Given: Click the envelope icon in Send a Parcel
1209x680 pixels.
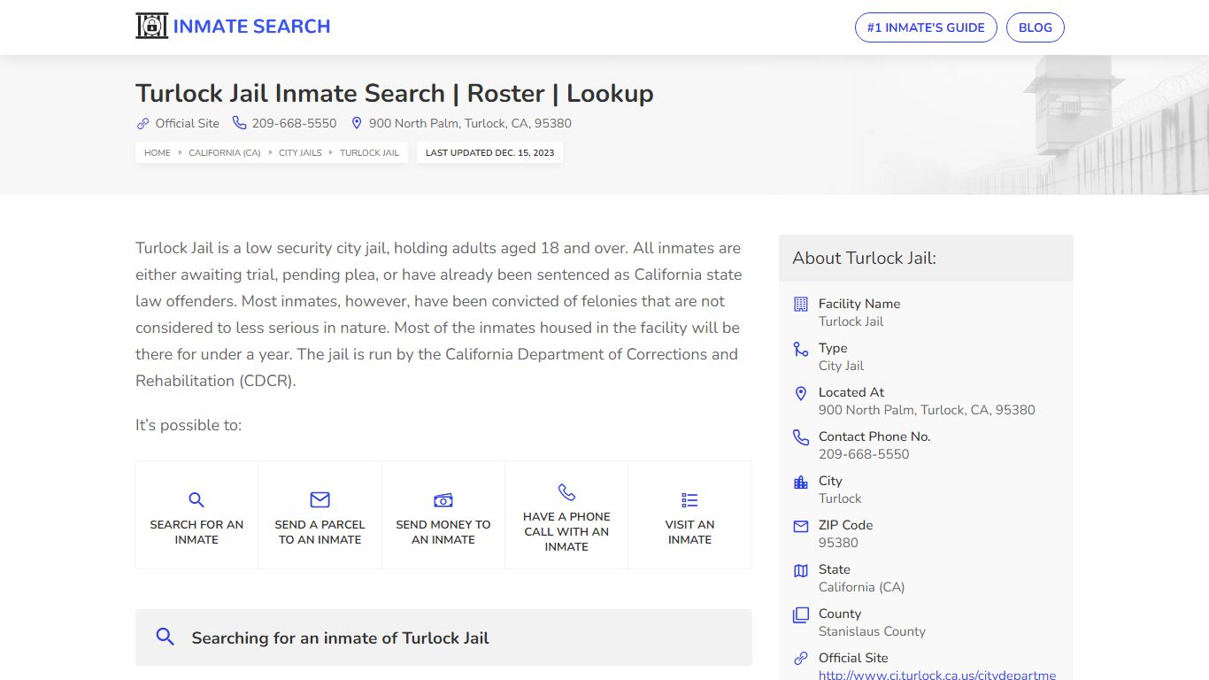Looking at the screenshot, I should pyautogui.click(x=320, y=499).
